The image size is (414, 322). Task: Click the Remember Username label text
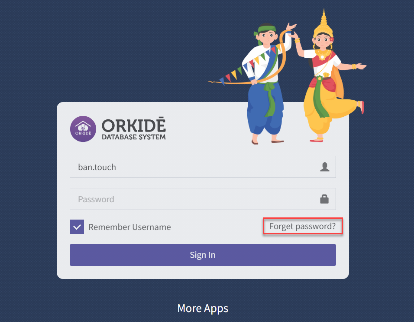click(129, 227)
